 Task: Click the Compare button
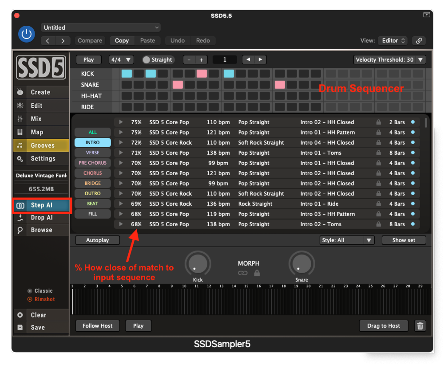pyautogui.click(x=90, y=41)
